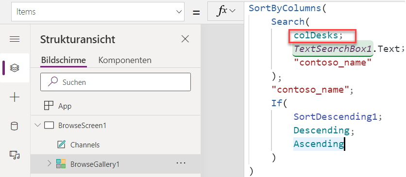Click SortByColumns in the formula
This screenshot has width=406, height=177.
(x=285, y=8)
